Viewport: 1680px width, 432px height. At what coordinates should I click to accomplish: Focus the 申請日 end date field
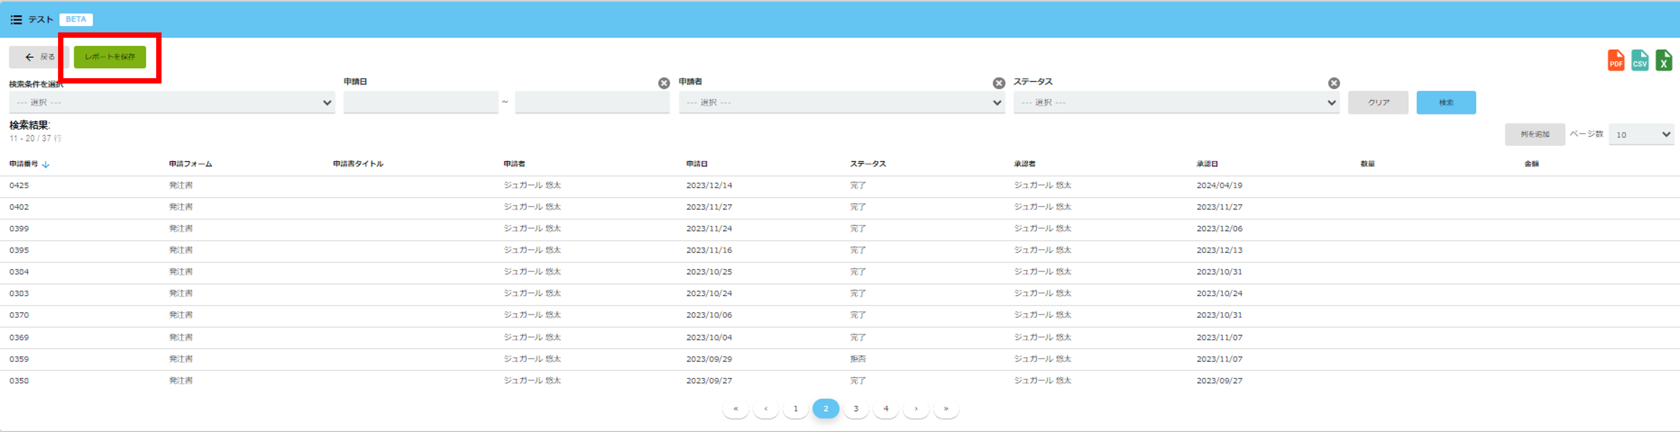(592, 102)
